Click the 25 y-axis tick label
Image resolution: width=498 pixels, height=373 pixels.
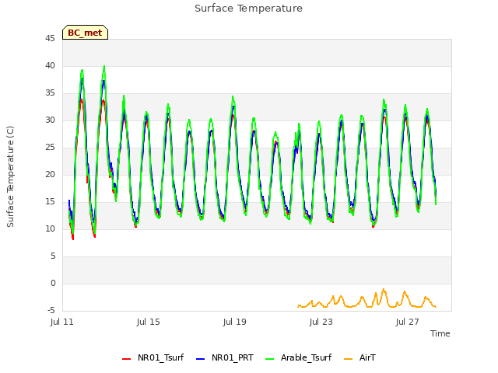point(50,147)
